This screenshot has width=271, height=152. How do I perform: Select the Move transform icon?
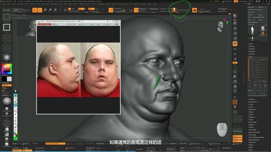[x=45, y=10]
